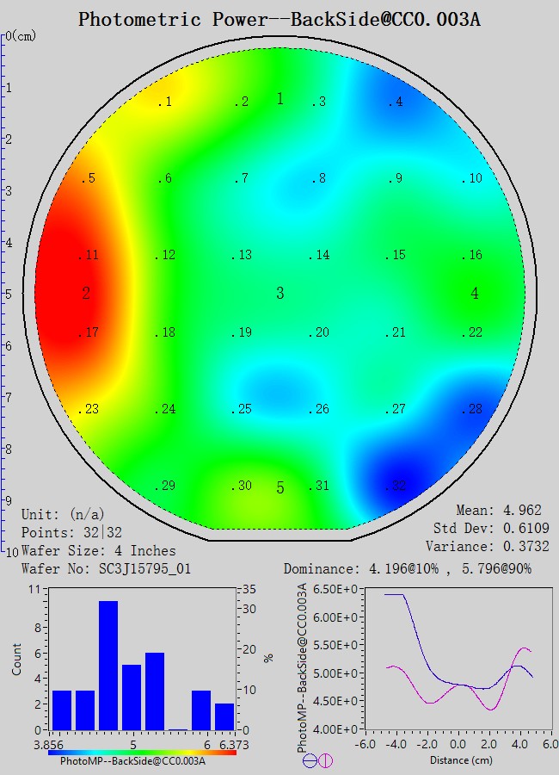This screenshot has height=775, width=559.
Task: Click the PhotoMP--BackSide@CC0.003A legend label
Action: 135,760
